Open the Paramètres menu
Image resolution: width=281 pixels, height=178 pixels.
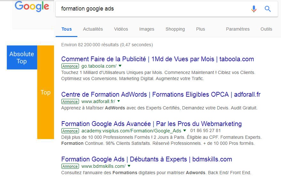click(238, 29)
